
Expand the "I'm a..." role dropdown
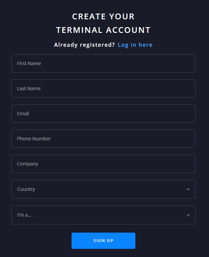103,215
